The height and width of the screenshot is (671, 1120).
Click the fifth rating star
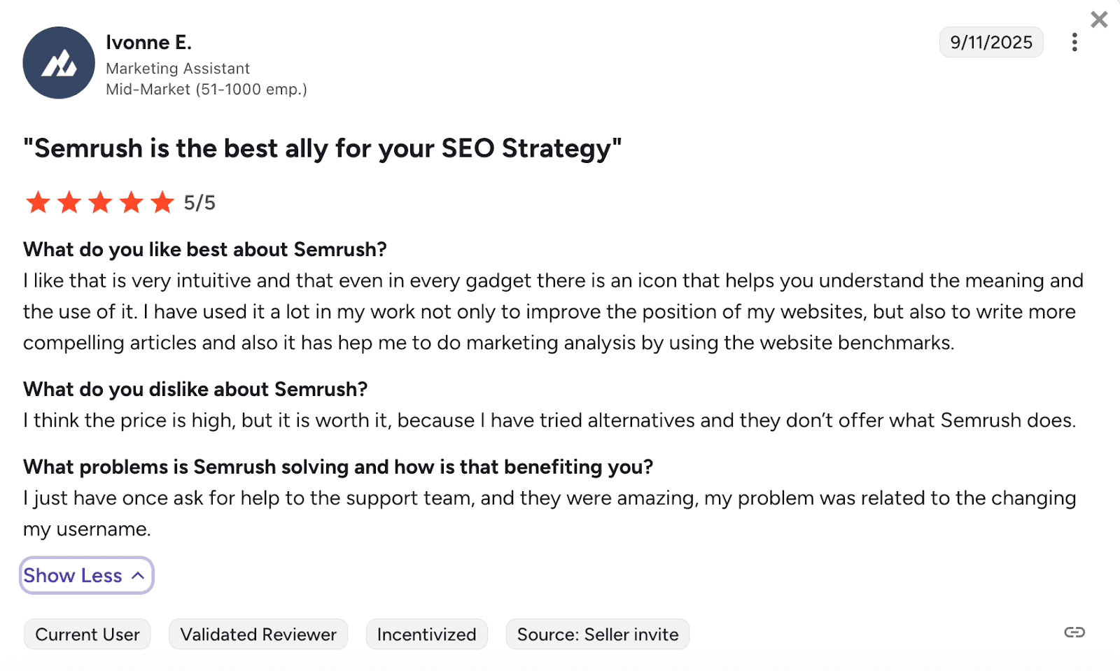pyautogui.click(x=162, y=203)
